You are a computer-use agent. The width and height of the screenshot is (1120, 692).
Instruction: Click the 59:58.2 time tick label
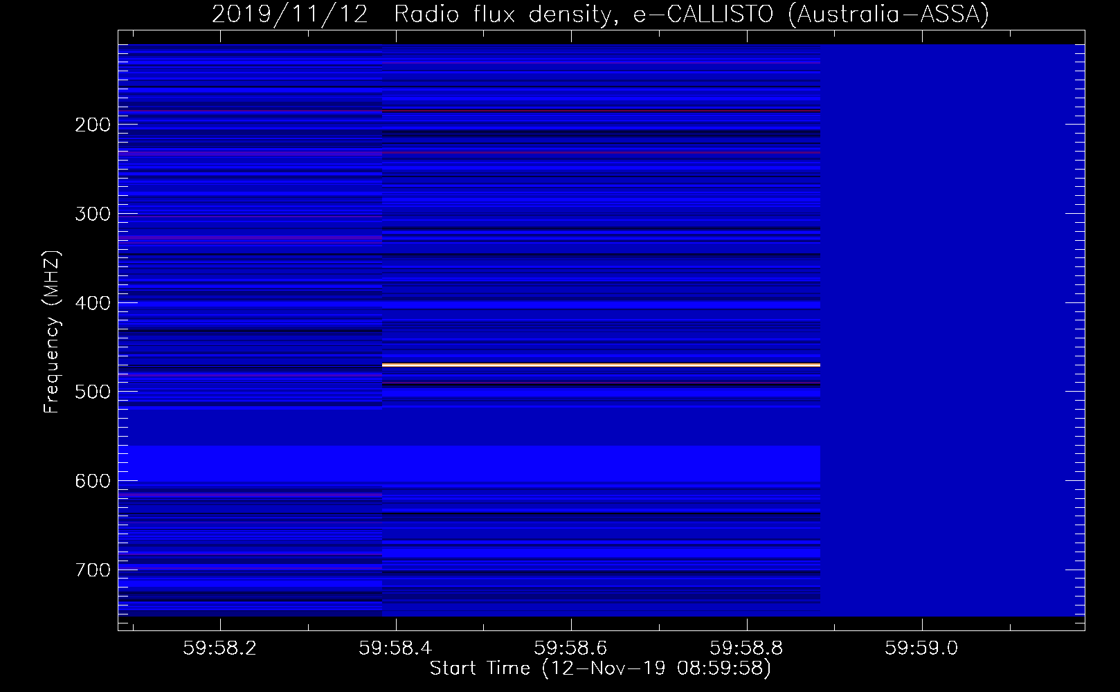point(220,648)
